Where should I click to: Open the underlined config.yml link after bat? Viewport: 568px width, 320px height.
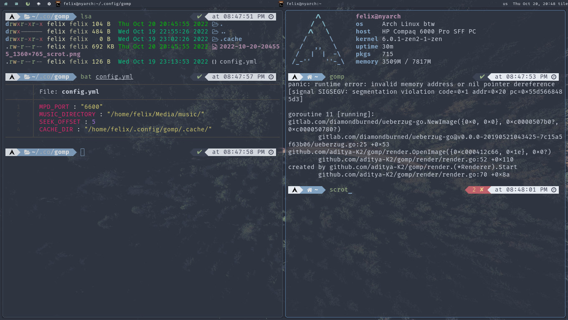click(x=114, y=77)
